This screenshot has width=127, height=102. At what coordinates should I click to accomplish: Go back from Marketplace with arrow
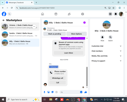pos(4,20)
